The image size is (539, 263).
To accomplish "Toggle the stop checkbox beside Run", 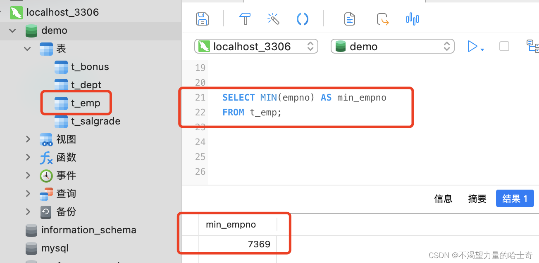I will tap(504, 46).
